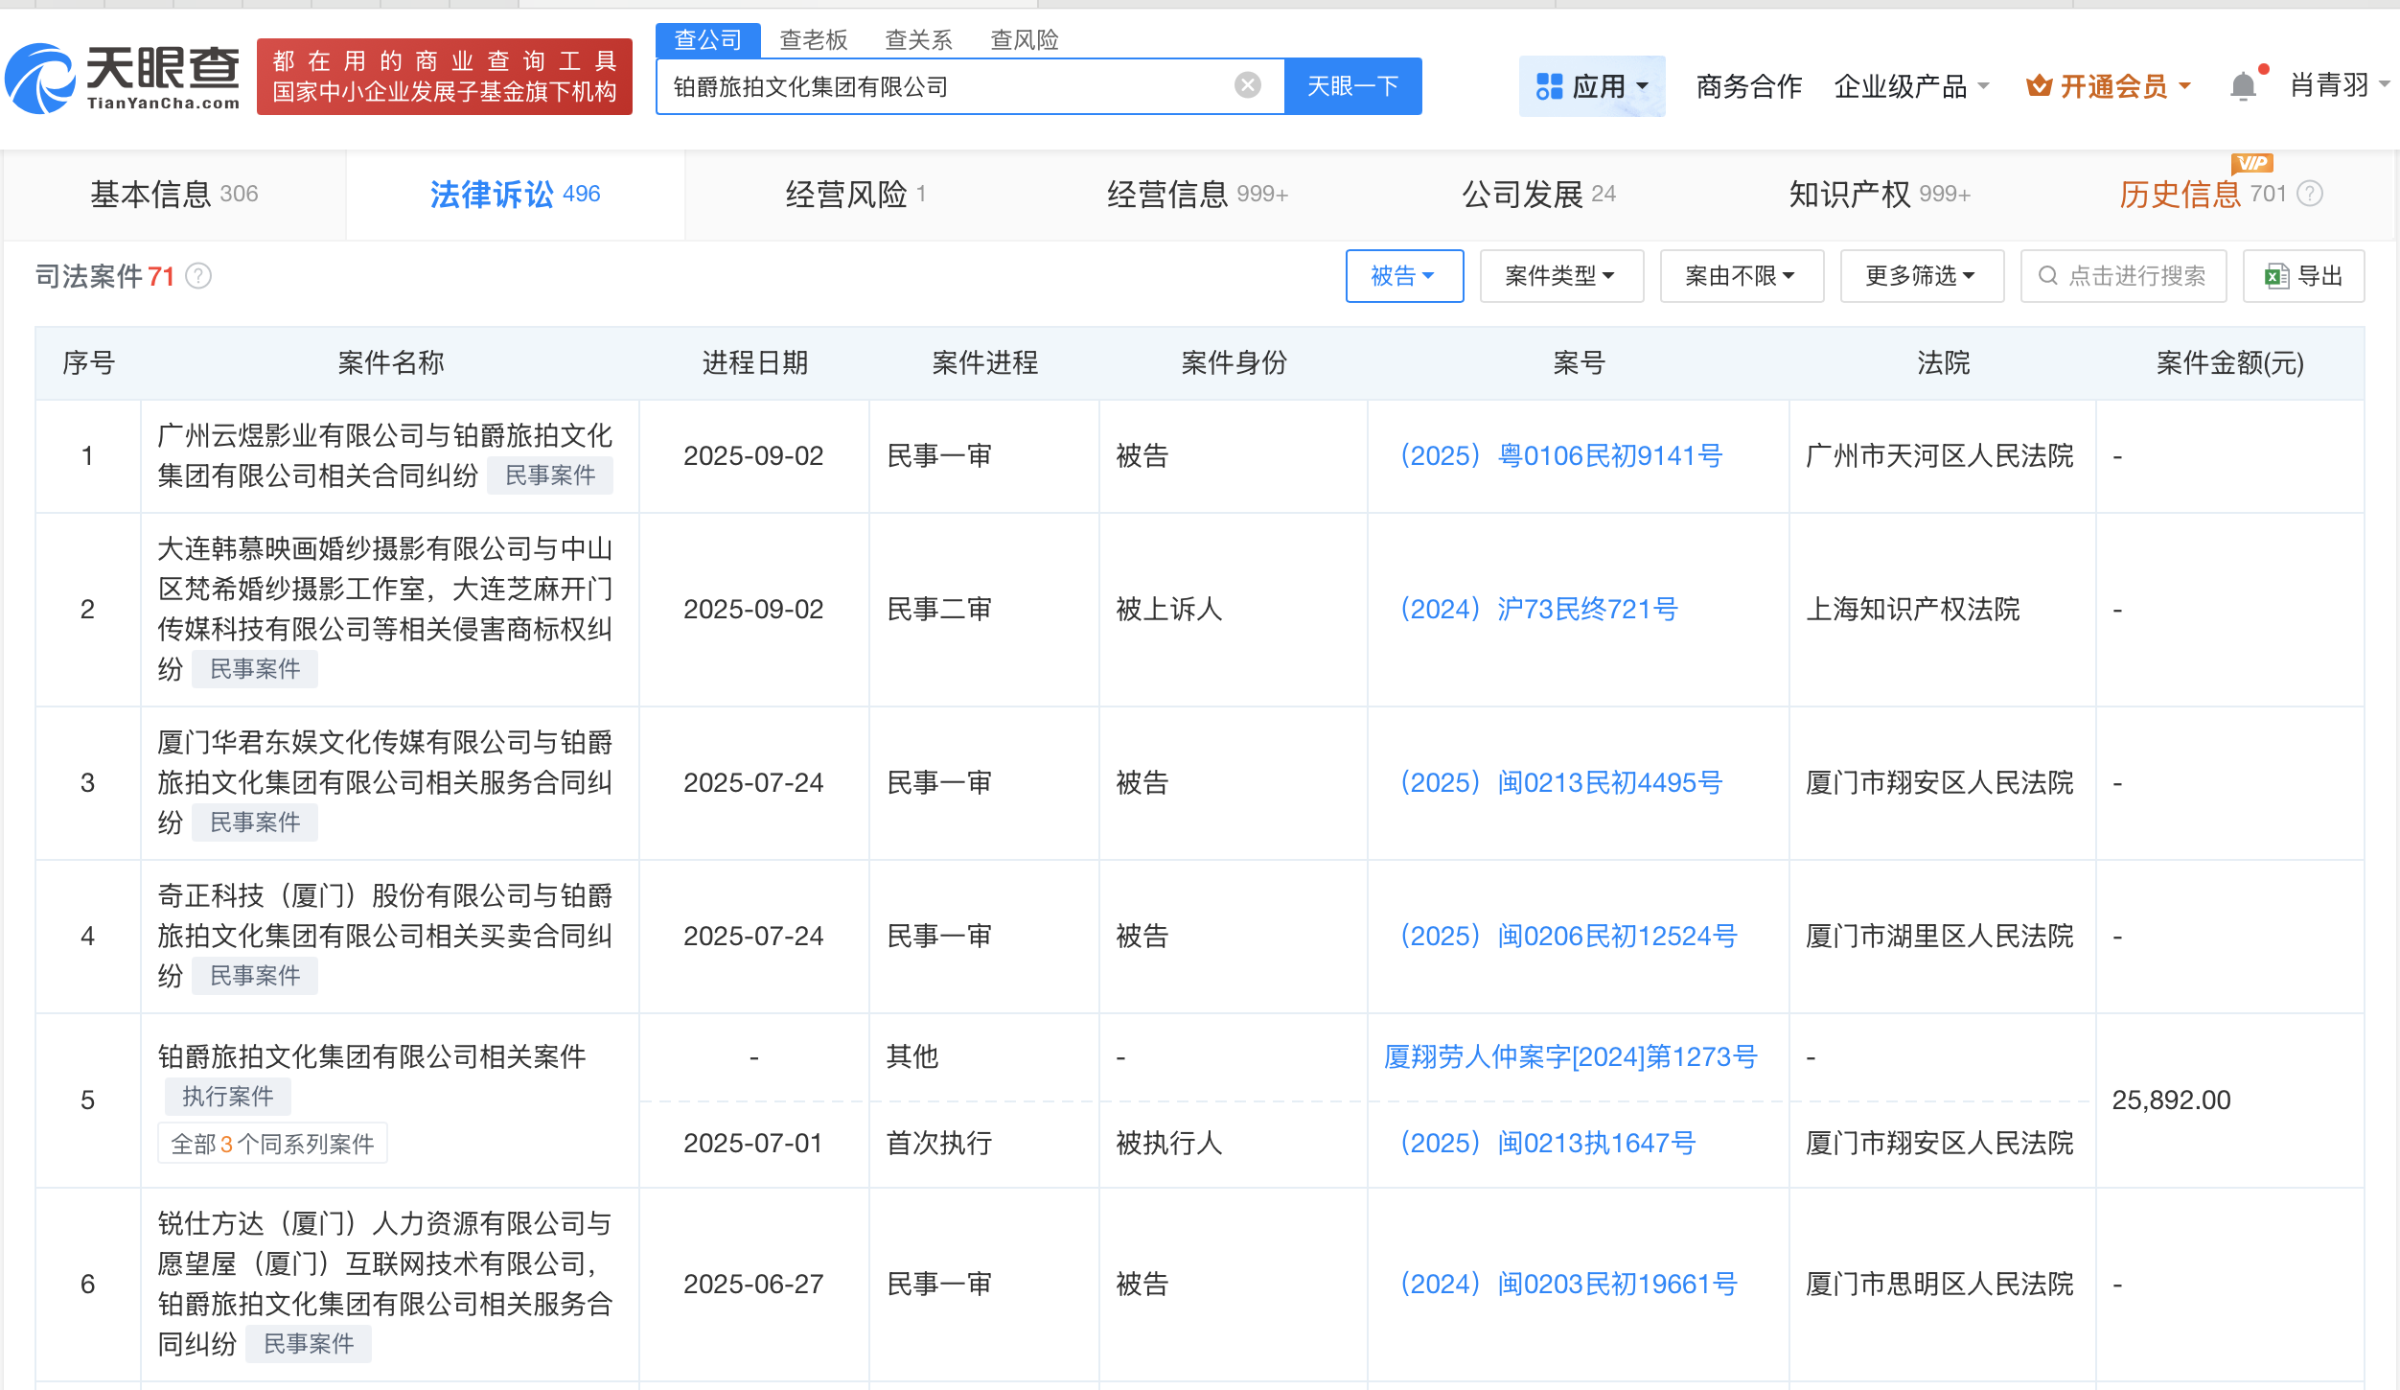This screenshot has width=2400, height=1390.
Task: Open case (2024)闽0203民初19661号
Action: (1568, 1284)
